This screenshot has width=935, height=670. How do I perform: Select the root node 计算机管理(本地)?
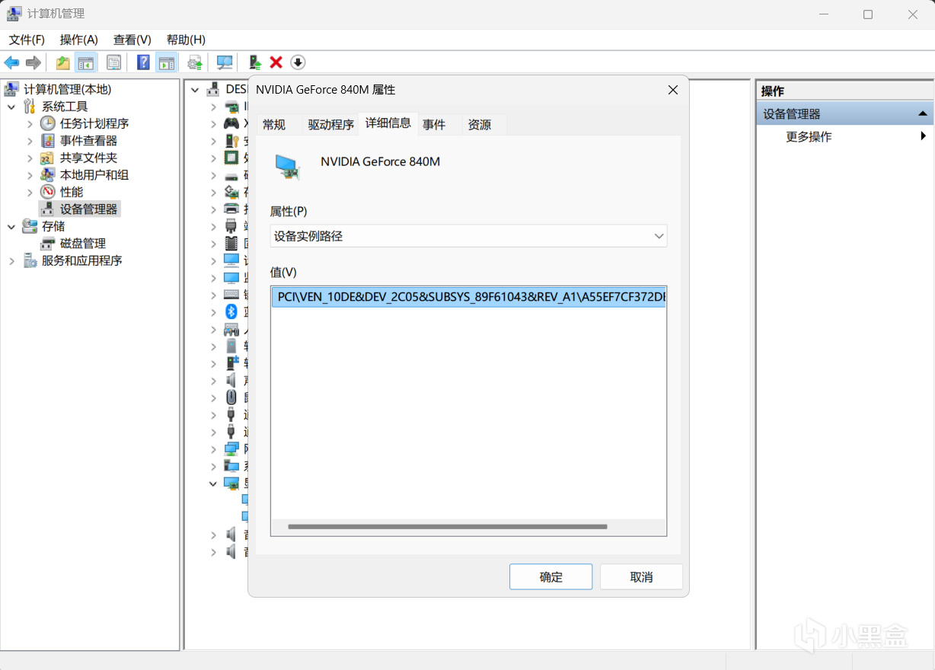[x=67, y=89]
